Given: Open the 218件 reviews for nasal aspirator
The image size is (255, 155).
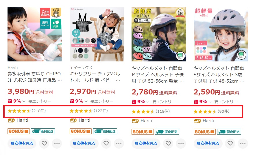Looking at the screenshot, I should (x=39, y=111).
